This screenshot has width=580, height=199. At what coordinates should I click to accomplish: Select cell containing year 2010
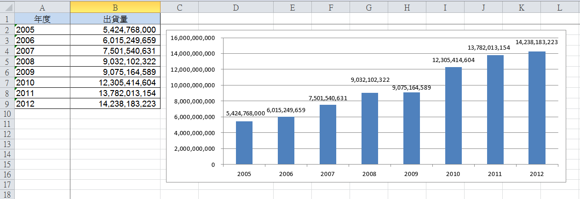42,83
